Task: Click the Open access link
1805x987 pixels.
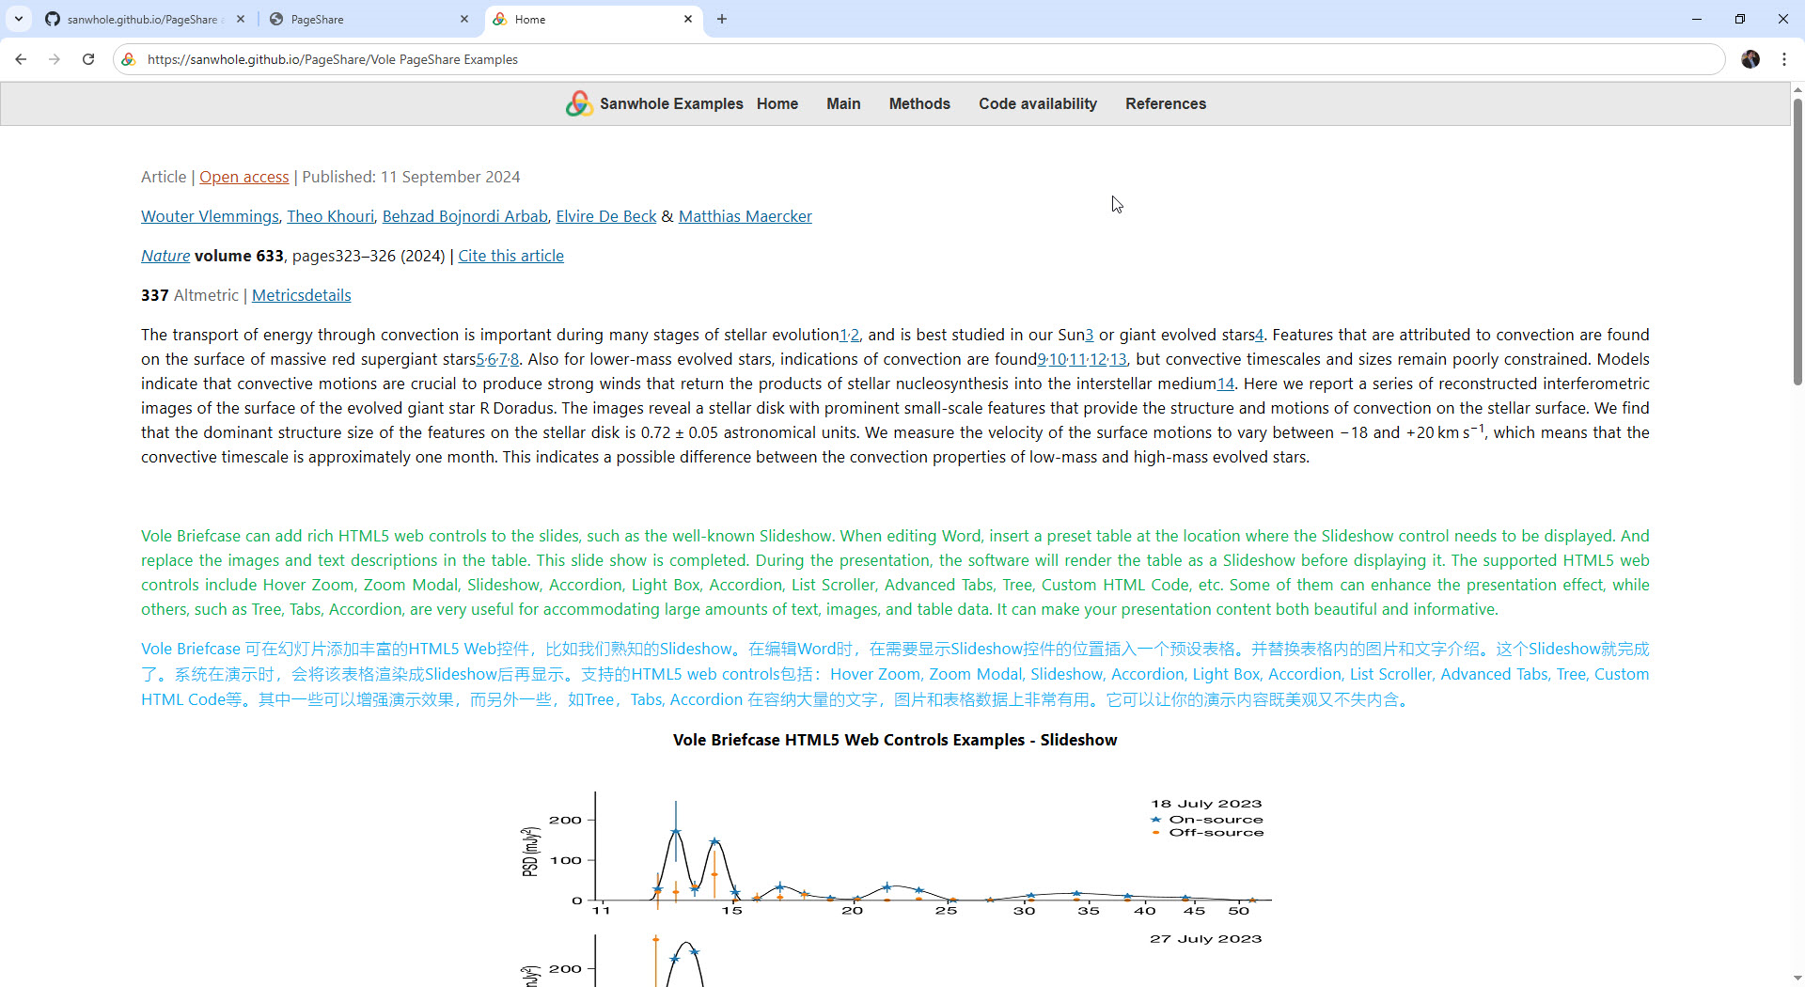Action: [243, 177]
